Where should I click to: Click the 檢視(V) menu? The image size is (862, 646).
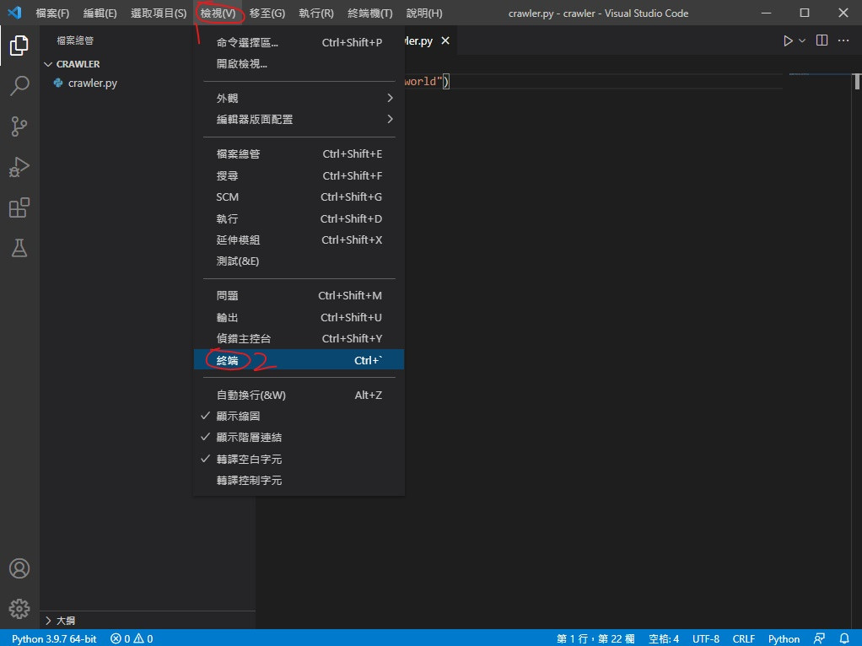click(x=218, y=13)
